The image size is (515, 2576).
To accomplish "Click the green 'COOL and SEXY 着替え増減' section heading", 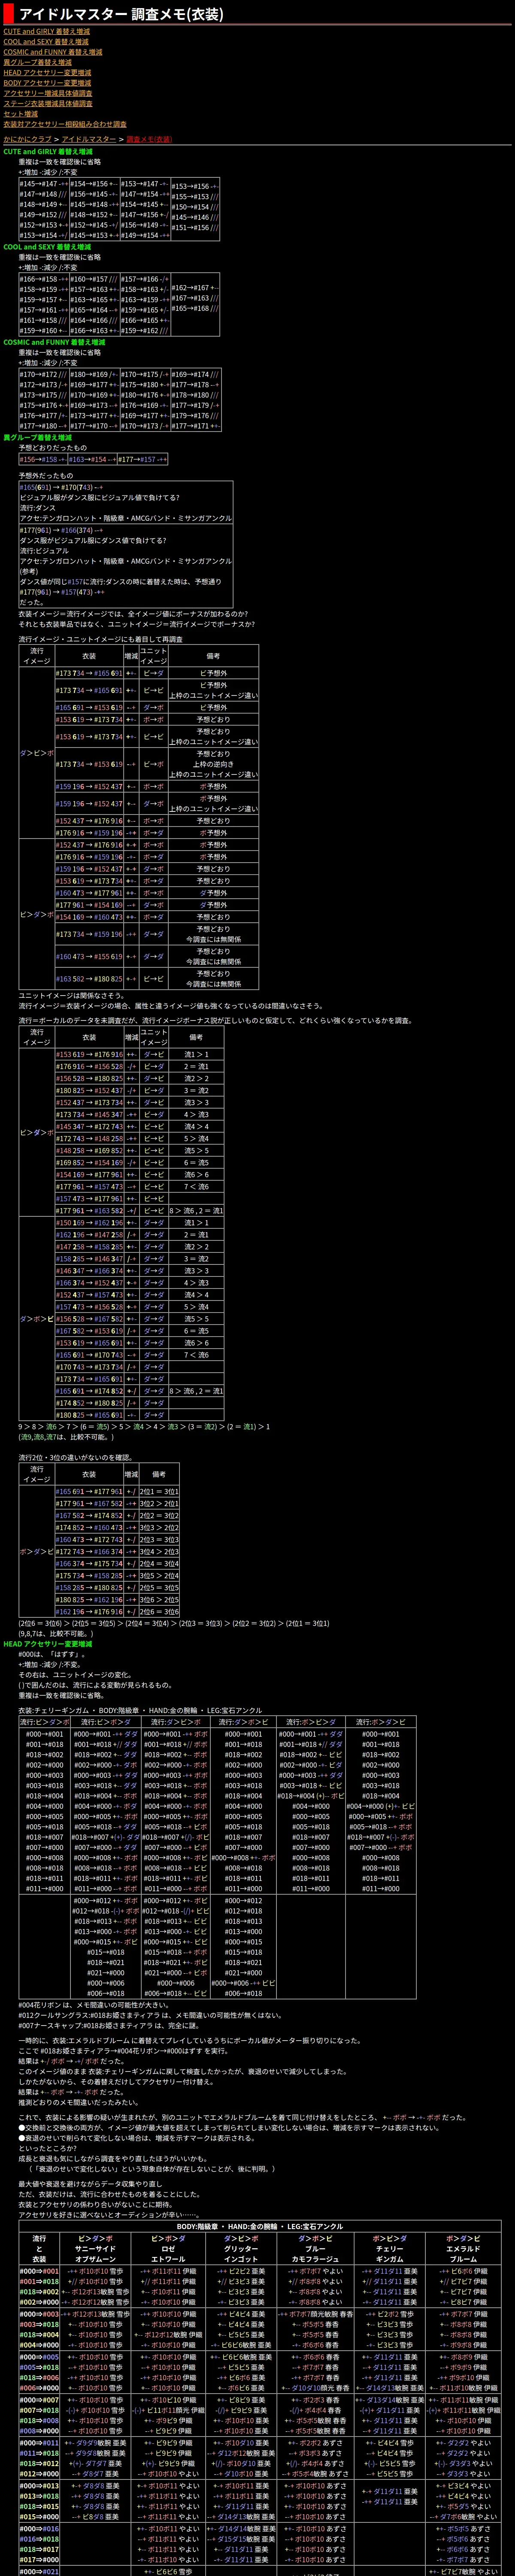I will pyautogui.click(x=48, y=247).
